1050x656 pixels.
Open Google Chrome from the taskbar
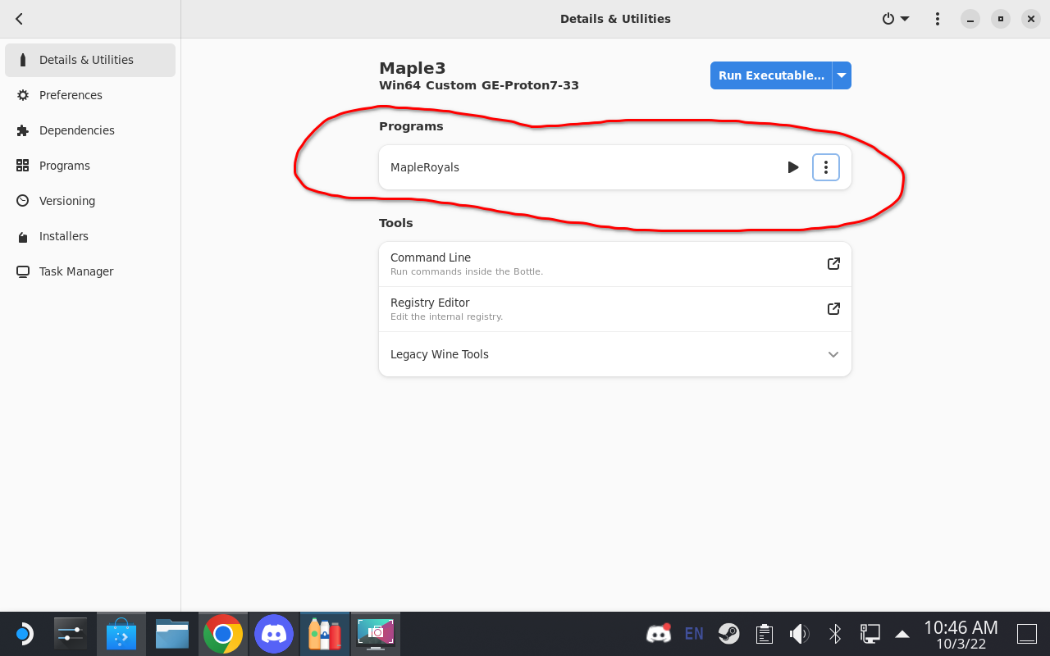pos(223,634)
